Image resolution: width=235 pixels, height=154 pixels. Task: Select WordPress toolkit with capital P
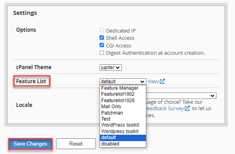point(123,125)
